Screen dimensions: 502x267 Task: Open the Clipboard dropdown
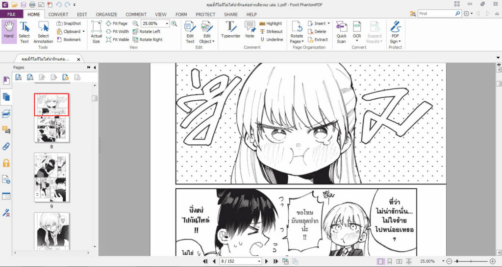click(83, 31)
